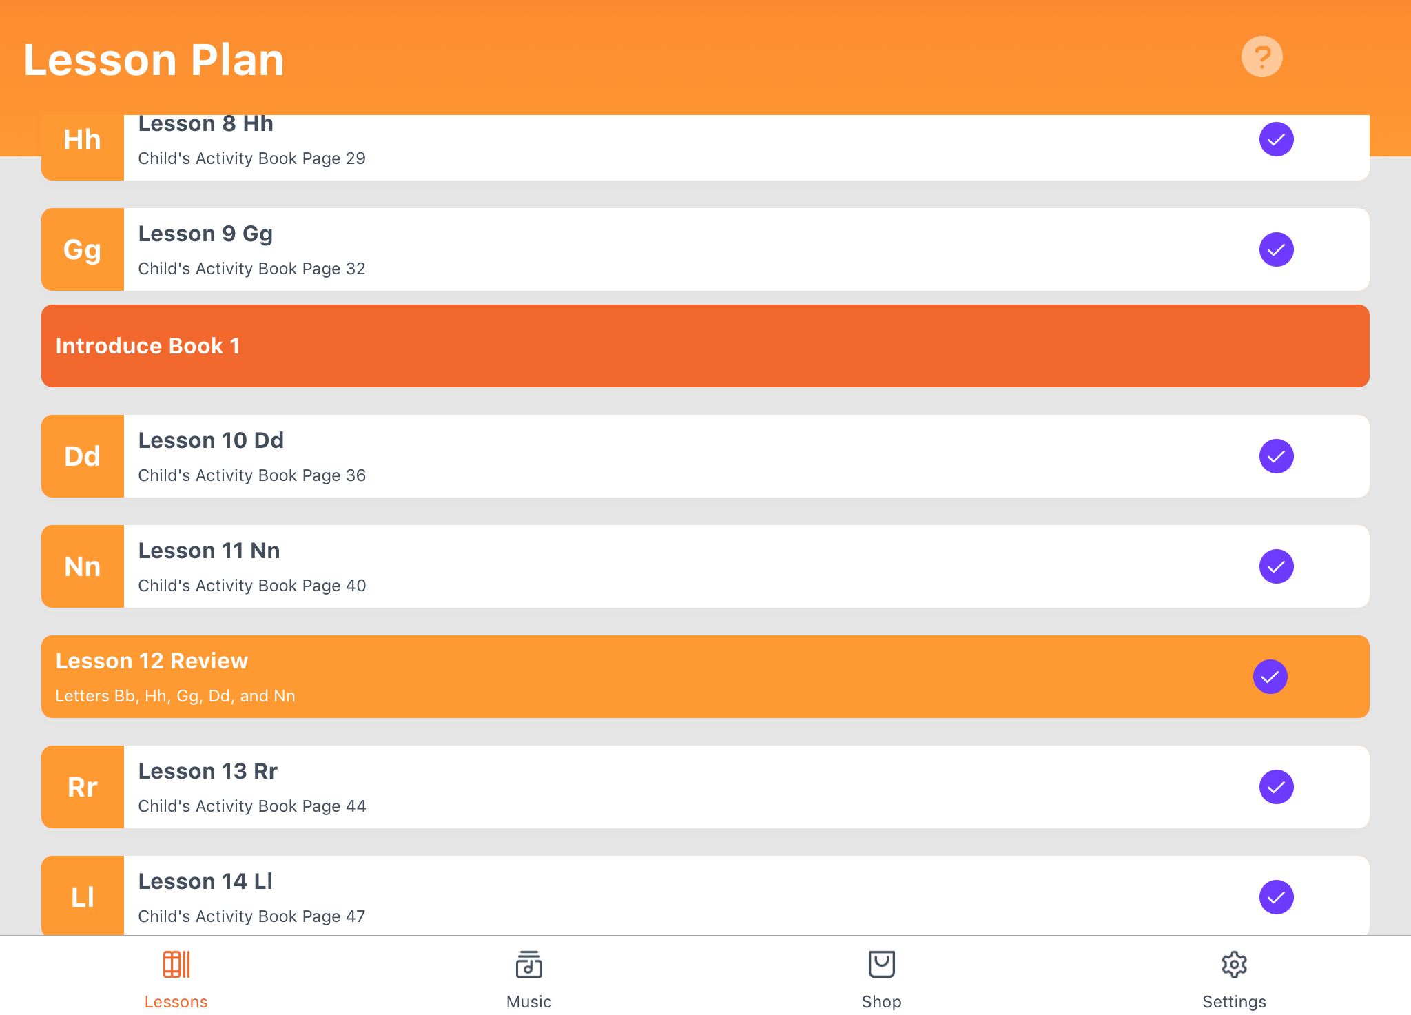Tap the Gg letter tile
Viewport: 1411px width, 1015px height.
[x=83, y=249]
